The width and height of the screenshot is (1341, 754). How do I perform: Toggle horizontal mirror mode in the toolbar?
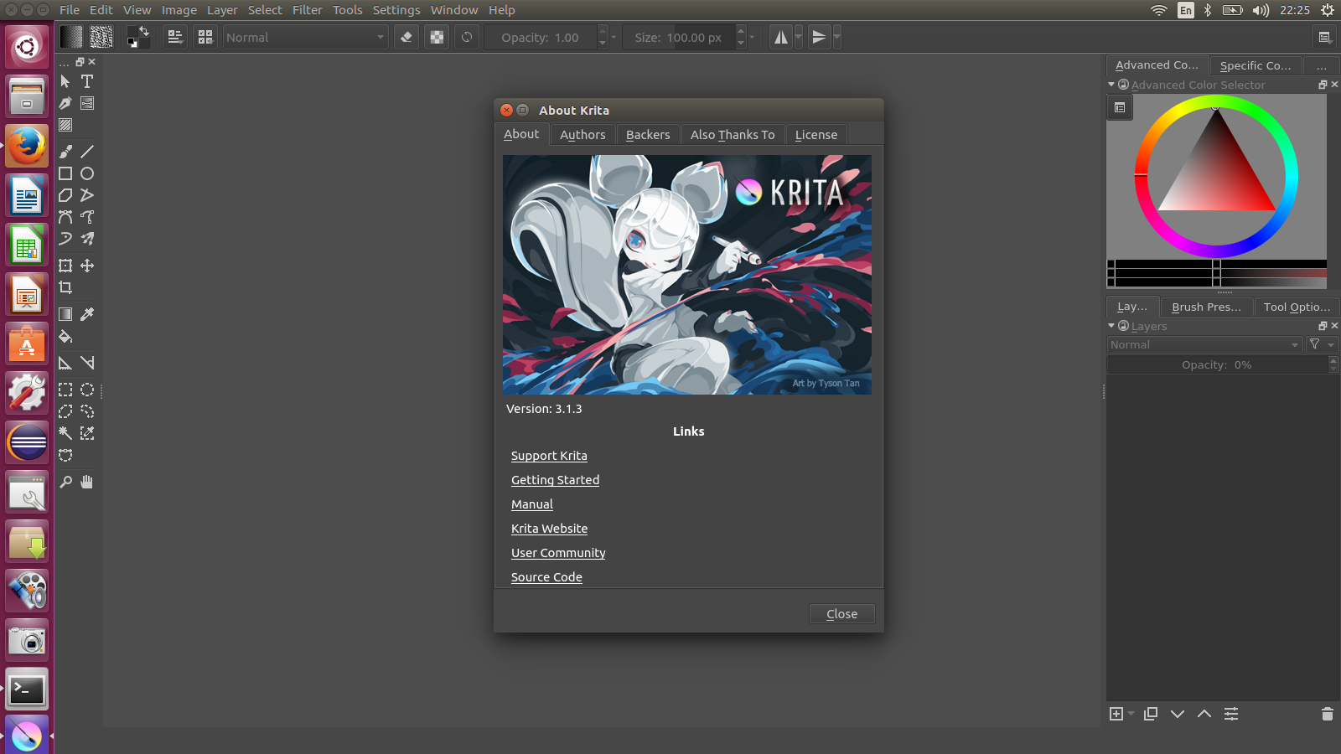(780, 36)
